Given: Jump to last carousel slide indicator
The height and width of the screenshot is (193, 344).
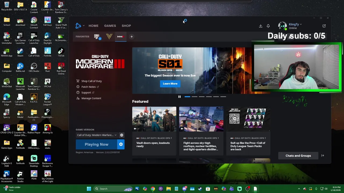Looking at the screenshot, I should [x=223, y=97].
